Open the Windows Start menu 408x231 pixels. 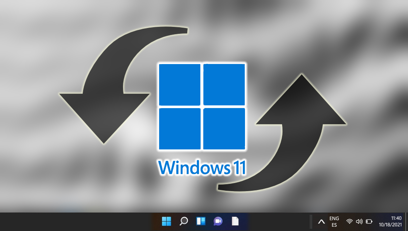[166, 221]
